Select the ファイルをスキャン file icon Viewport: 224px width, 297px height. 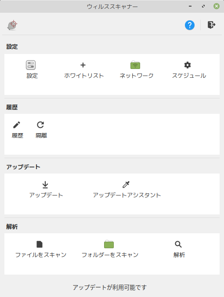point(40,244)
